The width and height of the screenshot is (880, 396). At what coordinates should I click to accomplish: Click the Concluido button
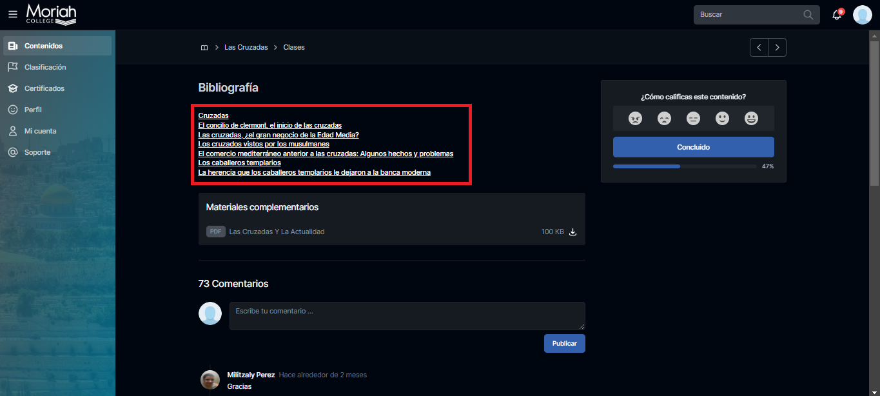(693, 147)
